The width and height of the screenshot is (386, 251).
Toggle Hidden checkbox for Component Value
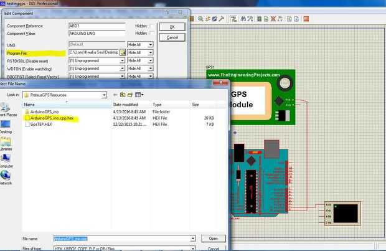(152, 33)
